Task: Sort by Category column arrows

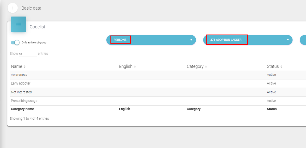Action: (206, 67)
